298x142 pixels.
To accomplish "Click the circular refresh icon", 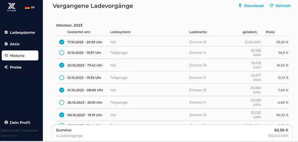I will 272,6.
